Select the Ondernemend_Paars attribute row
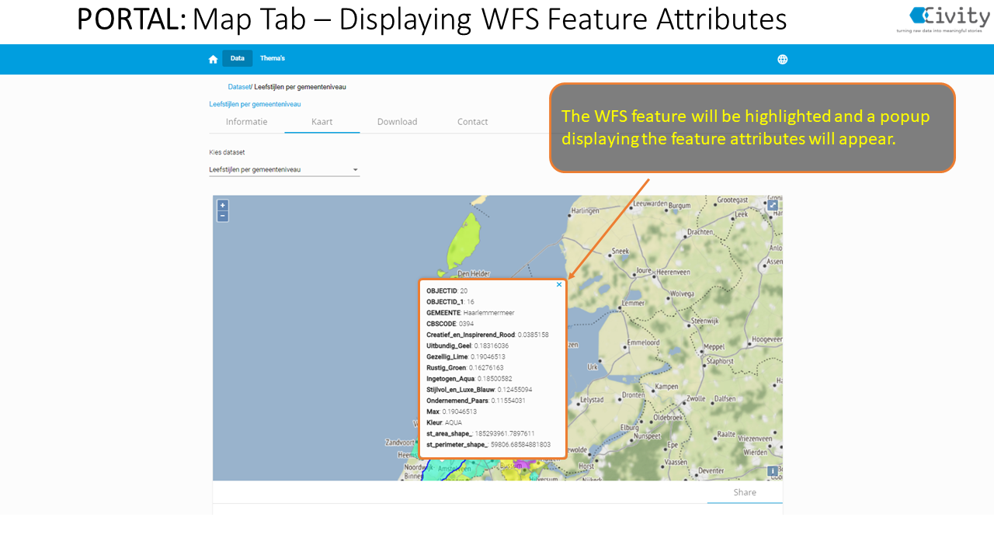This screenshot has height=559, width=994. [x=476, y=401]
